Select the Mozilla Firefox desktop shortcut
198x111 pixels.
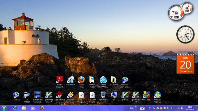[x=81, y=82]
